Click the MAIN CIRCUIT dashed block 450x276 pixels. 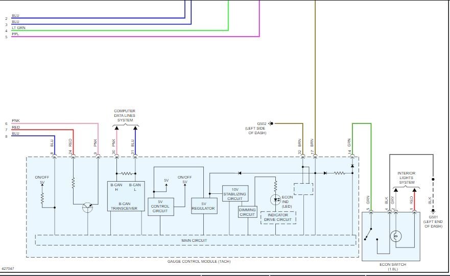point(196,240)
